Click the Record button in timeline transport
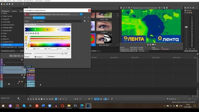The image size is (199, 112). tap(28, 99)
